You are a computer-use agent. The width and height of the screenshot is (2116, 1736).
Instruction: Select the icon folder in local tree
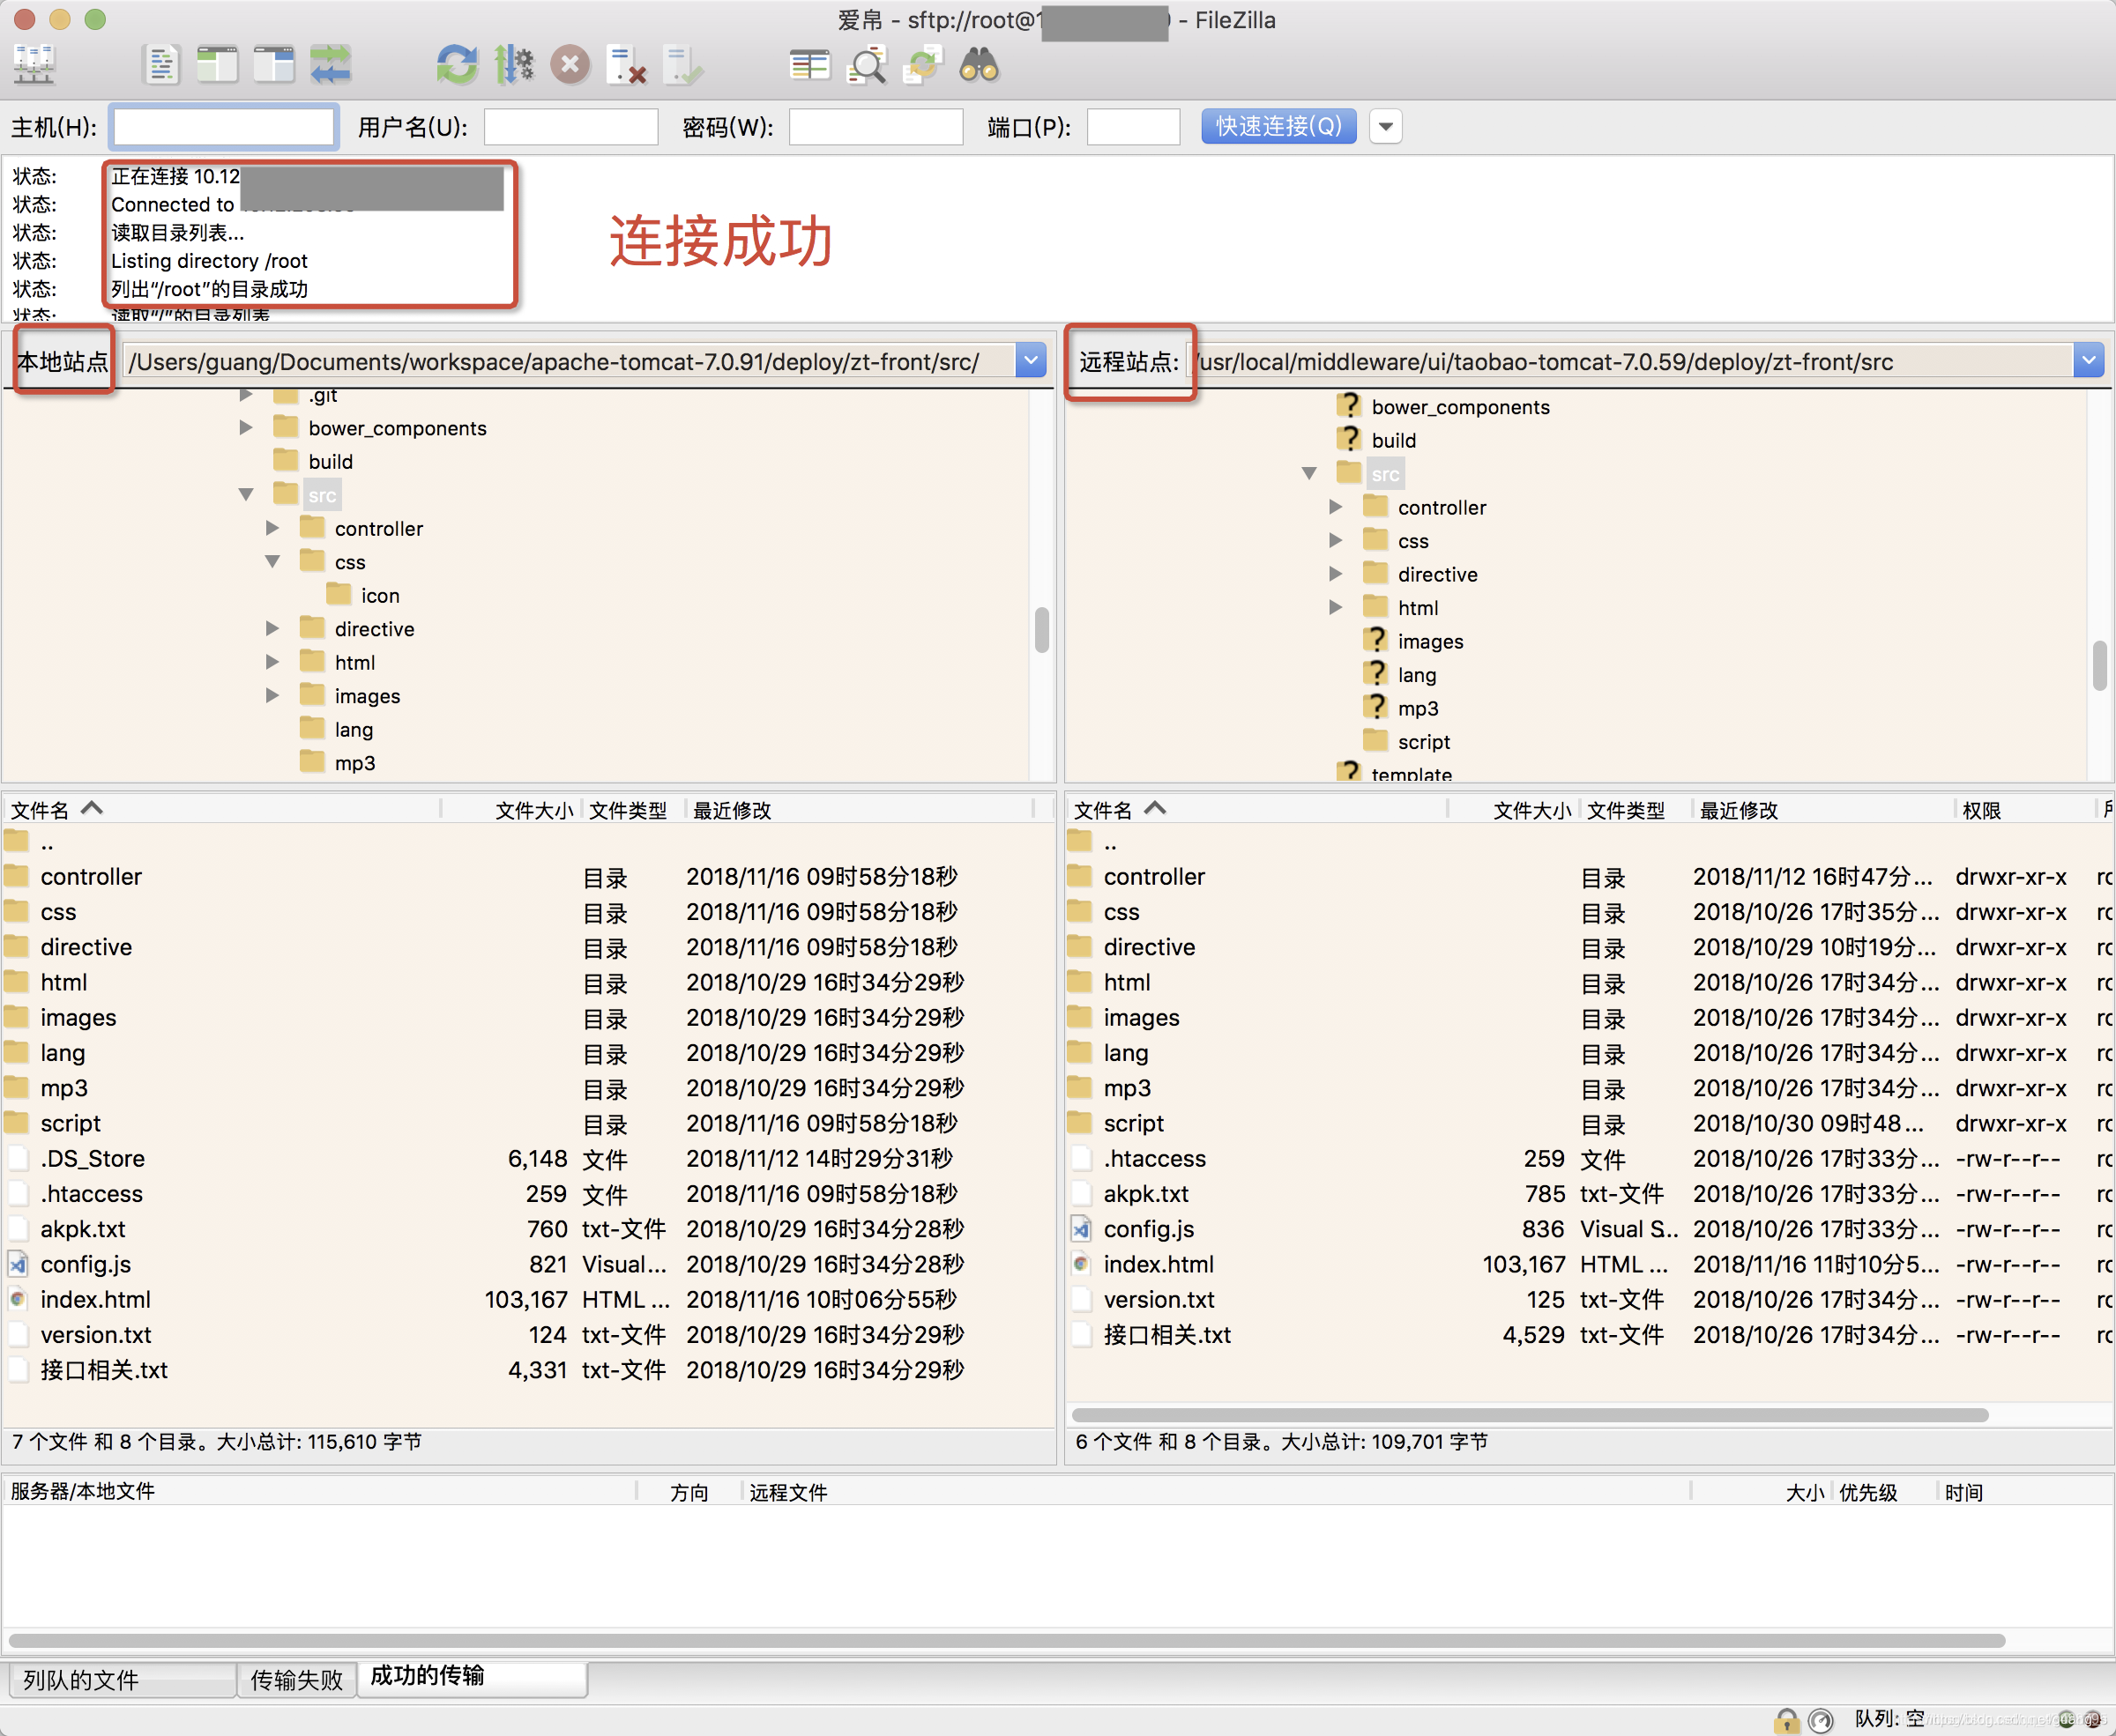pos(380,596)
